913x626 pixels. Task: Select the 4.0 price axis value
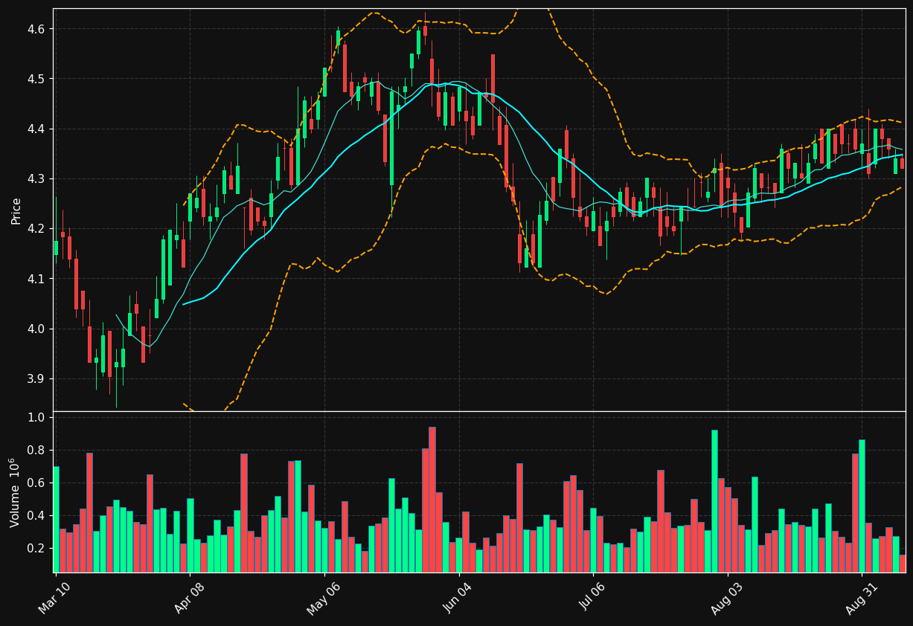[36, 329]
